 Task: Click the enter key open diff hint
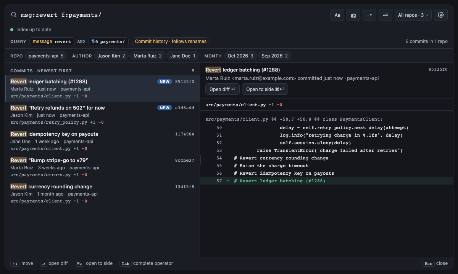[x=54, y=263]
